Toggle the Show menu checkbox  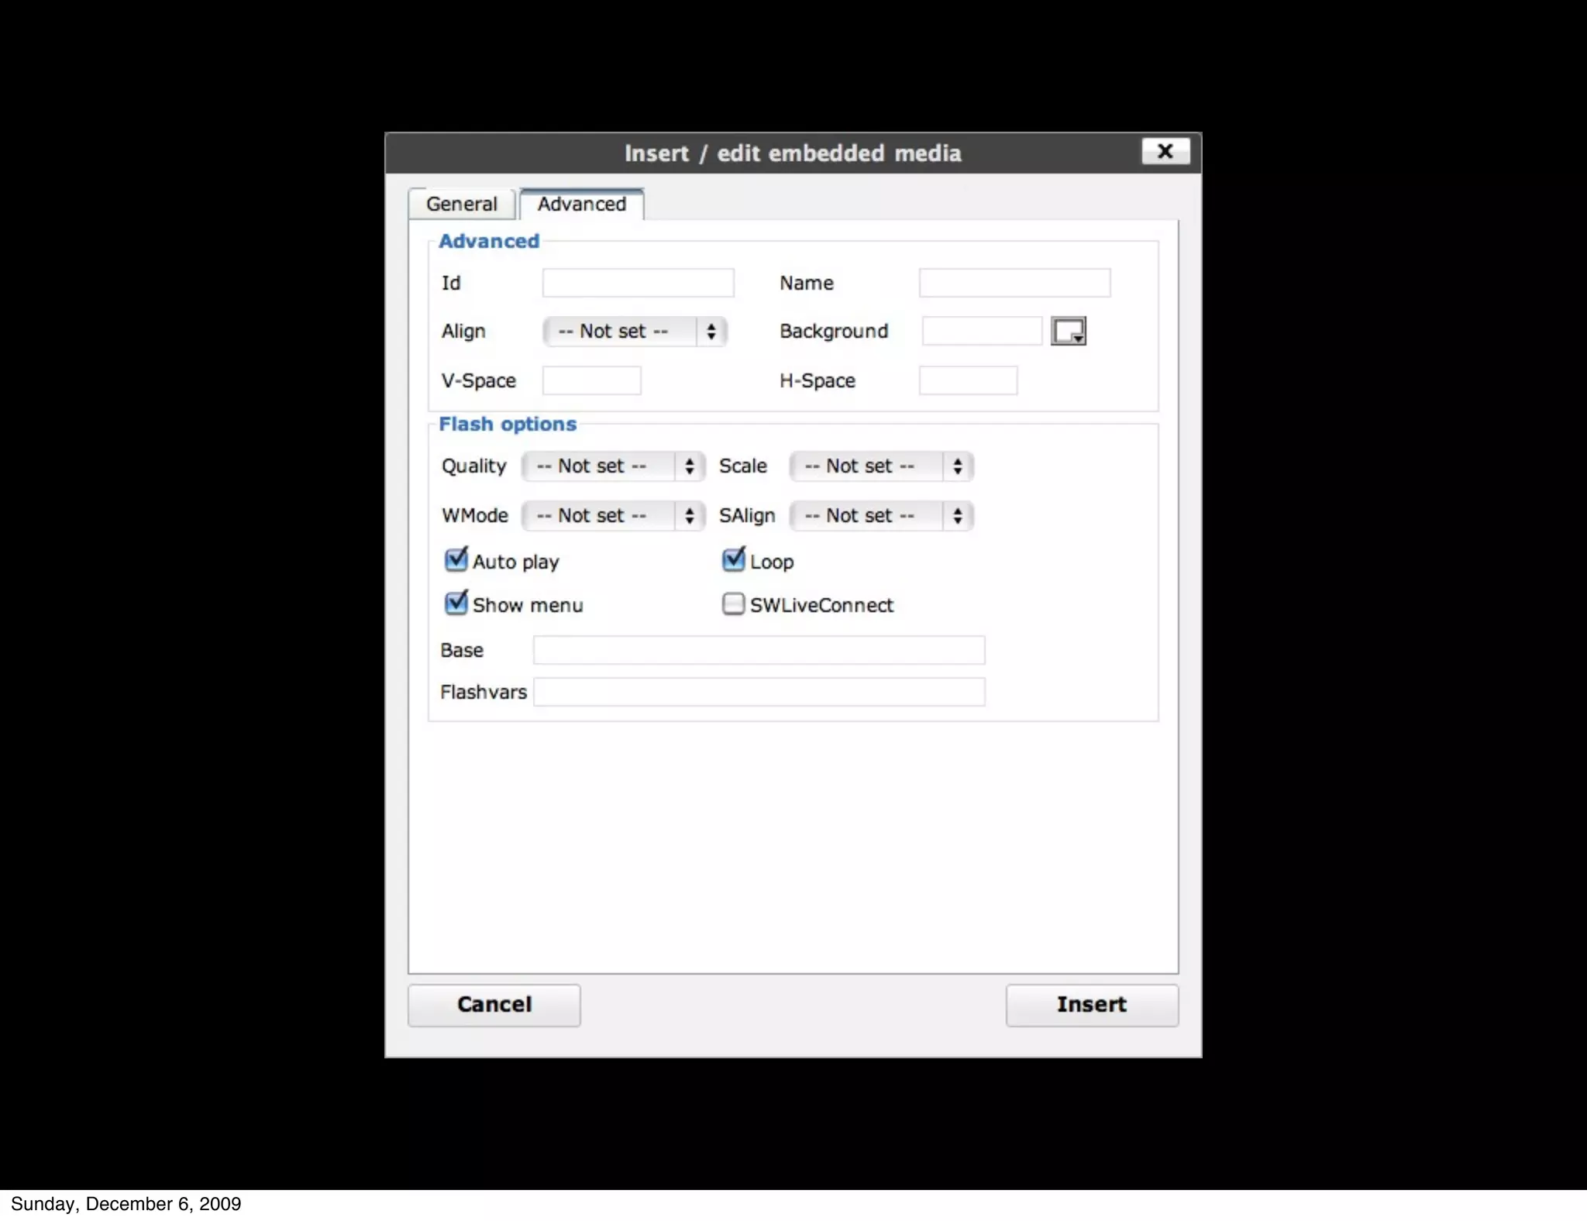pos(456,604)
